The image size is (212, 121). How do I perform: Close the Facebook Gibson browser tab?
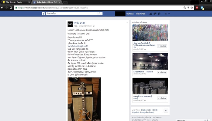point(60,2)
